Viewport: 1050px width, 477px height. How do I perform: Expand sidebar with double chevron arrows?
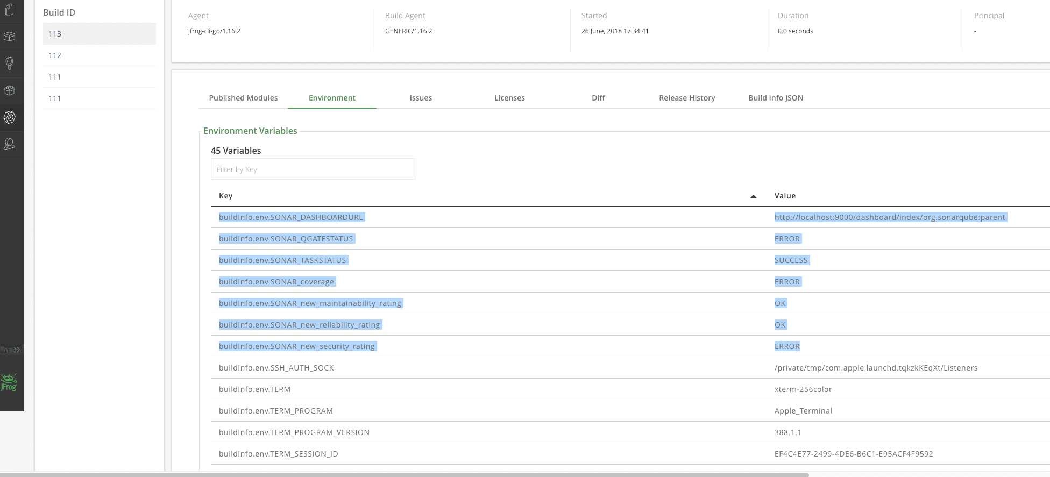coord(16,350)
